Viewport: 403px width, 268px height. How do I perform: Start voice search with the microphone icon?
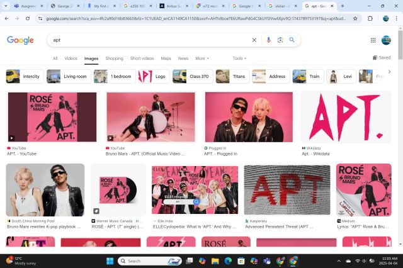pos(268,40)
